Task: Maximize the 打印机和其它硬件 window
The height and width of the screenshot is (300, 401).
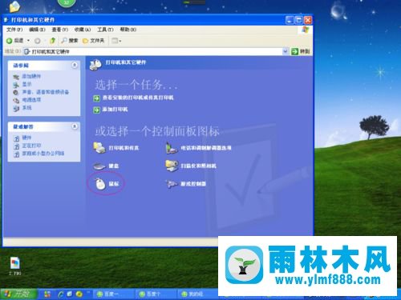Action: pyautogui.click(x=299, y=20)
